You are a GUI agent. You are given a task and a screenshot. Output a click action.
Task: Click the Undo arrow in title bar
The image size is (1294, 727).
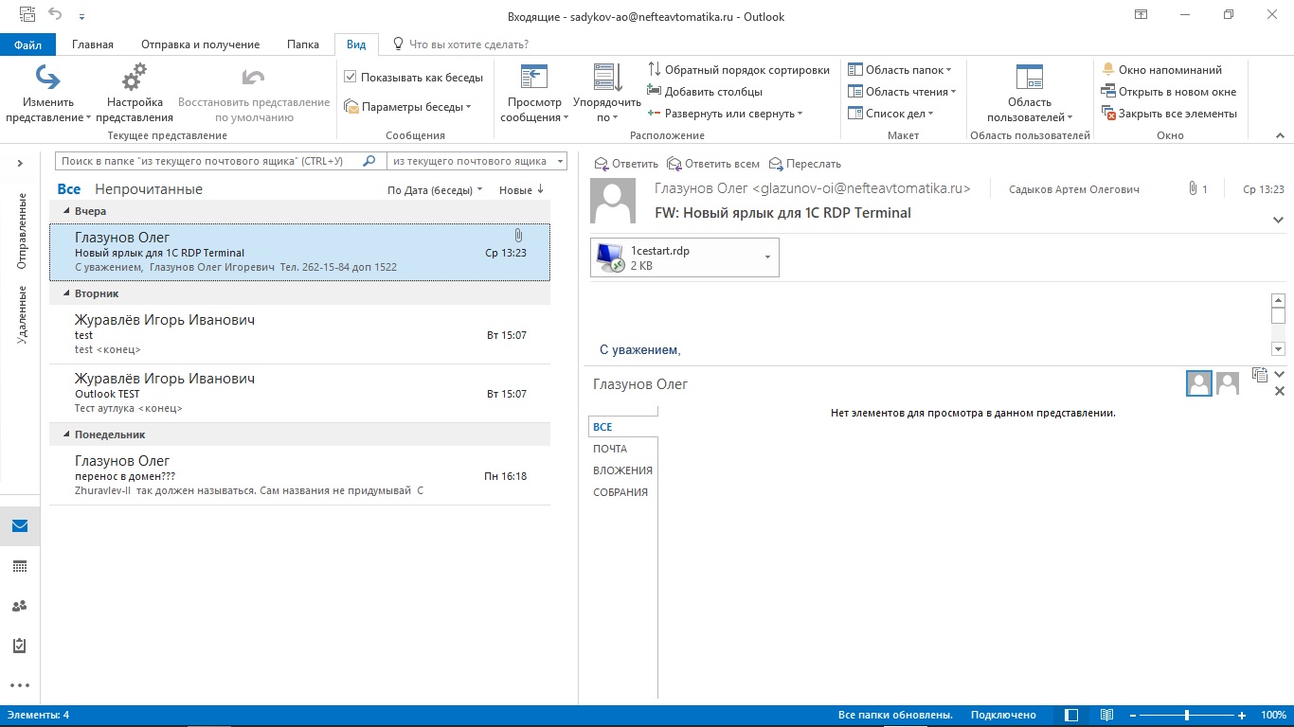[55, 15]
